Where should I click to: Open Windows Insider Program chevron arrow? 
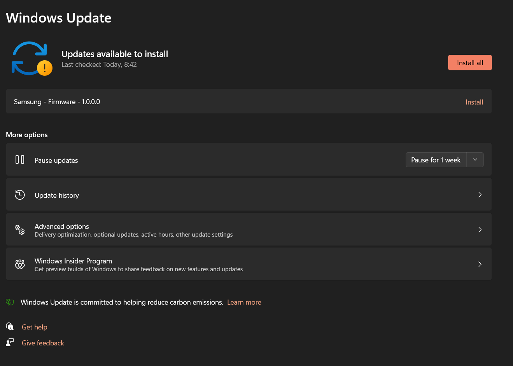480,264
